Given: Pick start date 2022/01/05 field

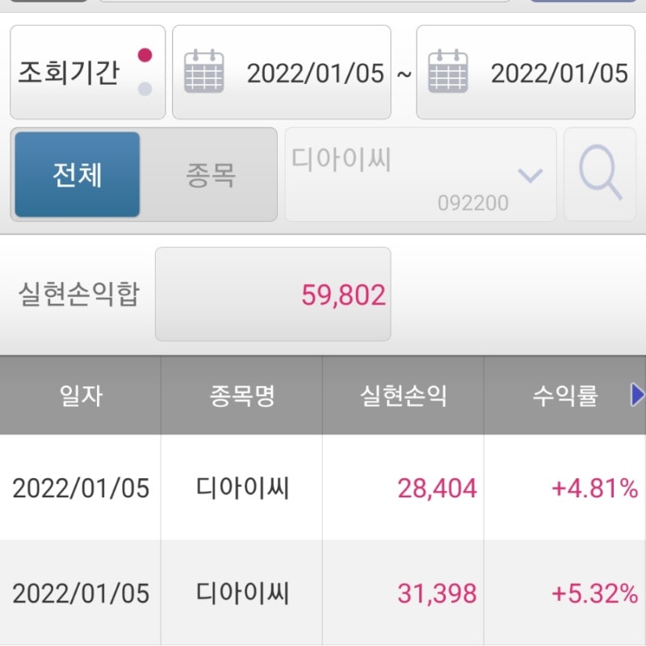Looking at the screenshot, I should (281, 72).
